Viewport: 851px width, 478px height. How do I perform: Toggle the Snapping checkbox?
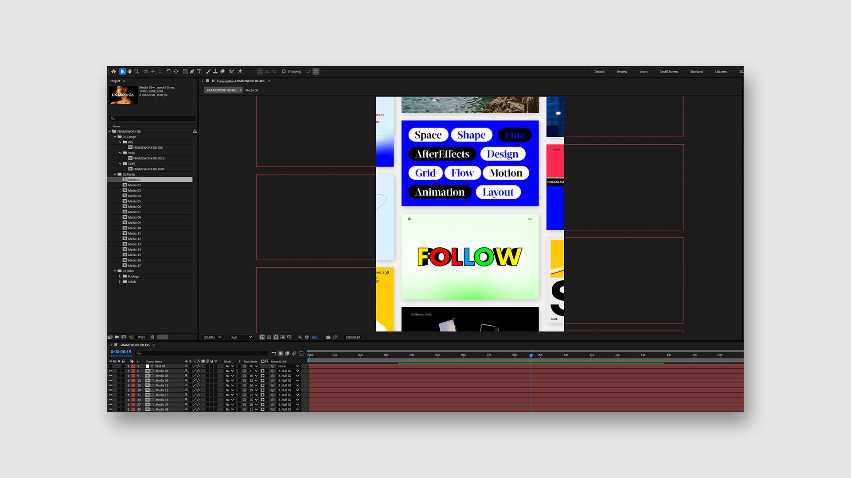pyautogui.click(x=284, y=71)
